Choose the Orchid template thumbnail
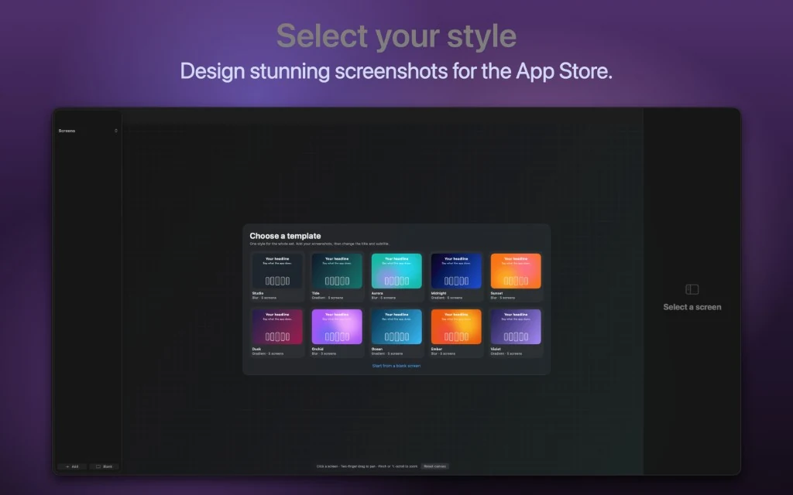The image size is (793, 495). click(337, 327)
